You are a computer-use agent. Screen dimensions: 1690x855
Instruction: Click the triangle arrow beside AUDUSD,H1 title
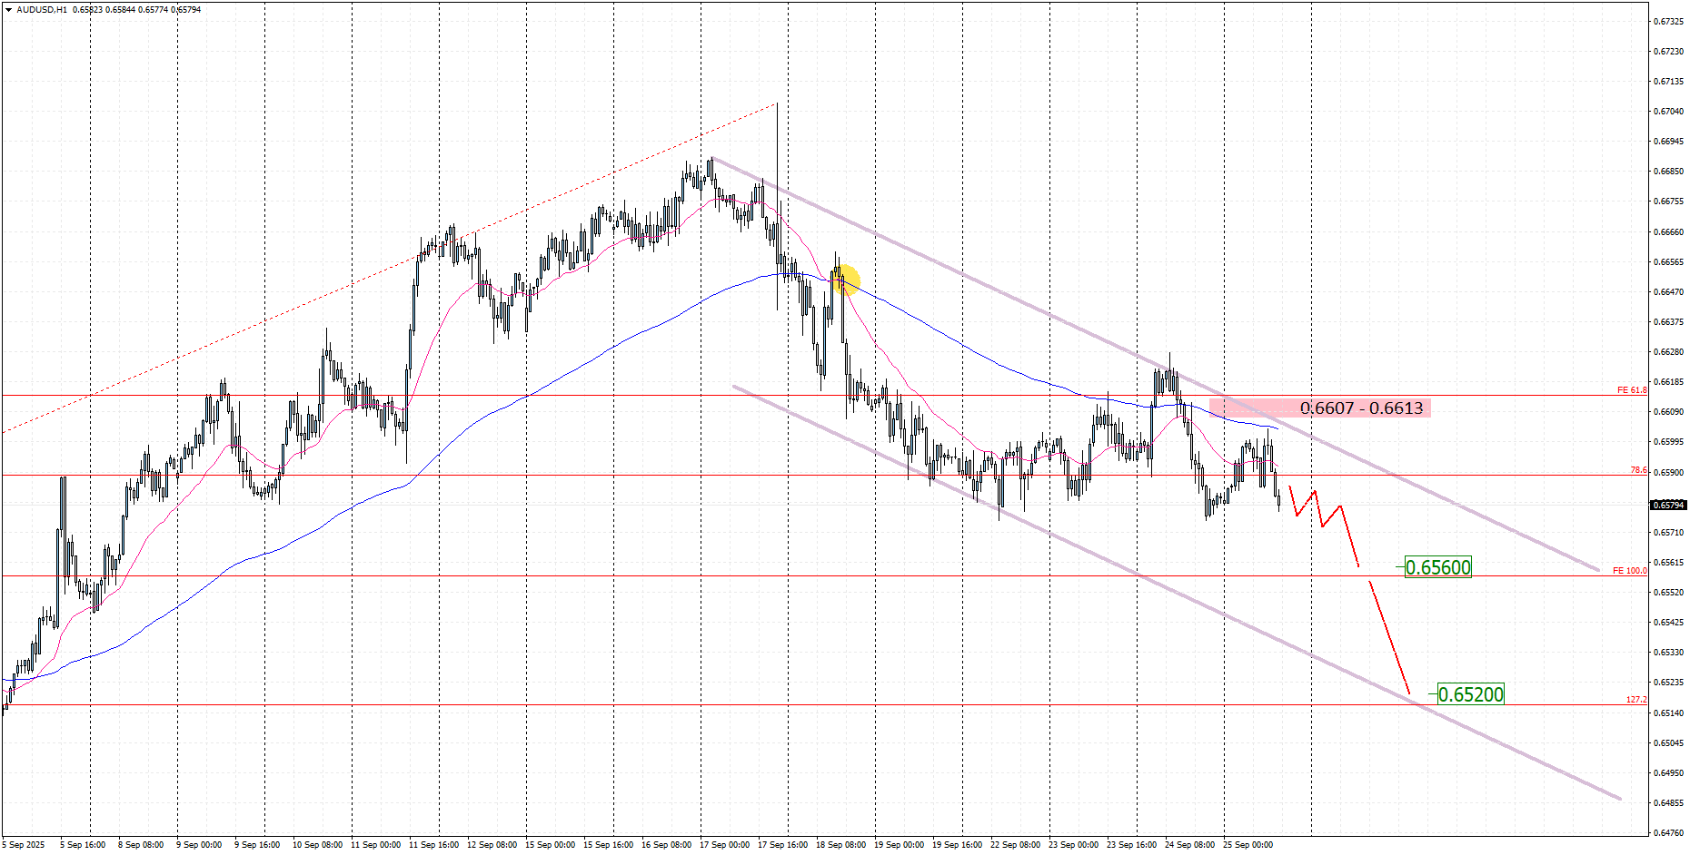click(x=8, y=10)
